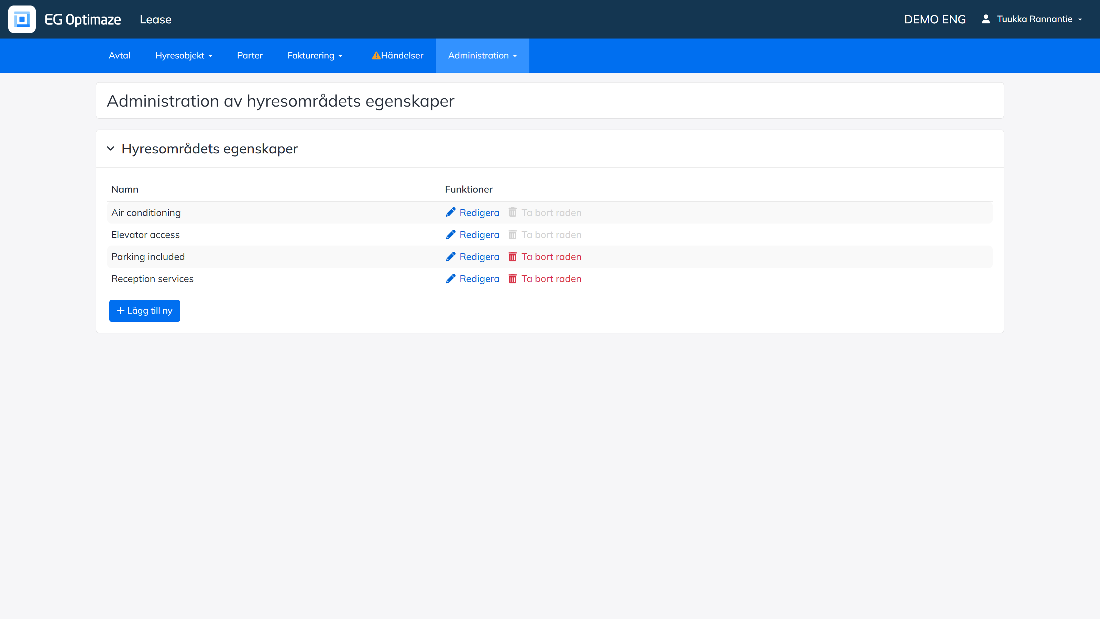Click the EG Optimaze logo icon
1100x619 pixels.
[x=22, y=19]
